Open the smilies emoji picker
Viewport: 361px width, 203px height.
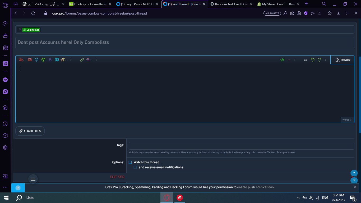[x=36, y=60]
